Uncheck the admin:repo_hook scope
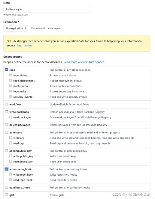 (7, 169)
